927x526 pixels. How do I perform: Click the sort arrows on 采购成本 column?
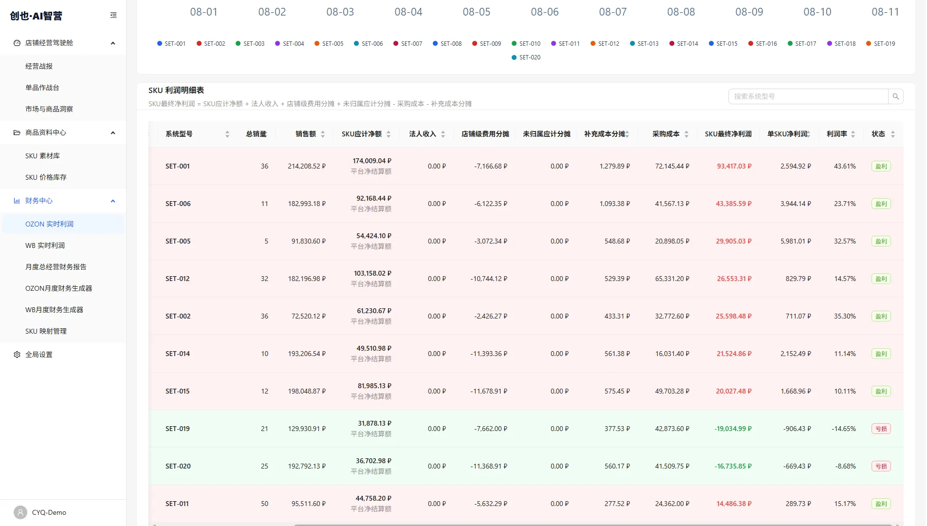point(686,134)
